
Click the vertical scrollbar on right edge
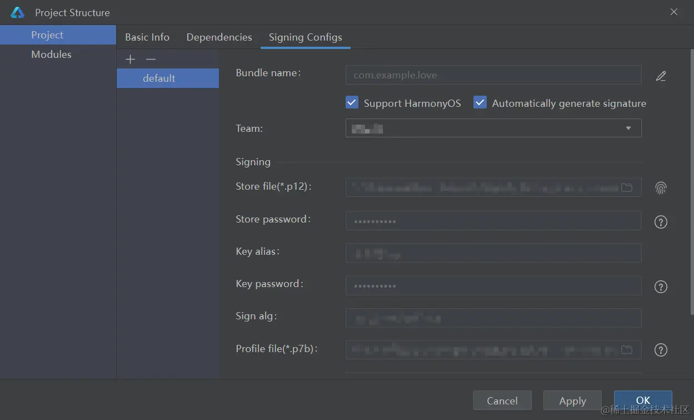(x=691, y=182)
